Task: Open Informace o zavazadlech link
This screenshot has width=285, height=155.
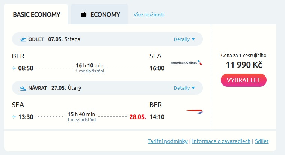Action: coord(221,141)
